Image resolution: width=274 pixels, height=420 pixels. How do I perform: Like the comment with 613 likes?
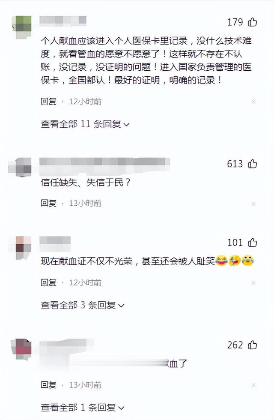252,164
